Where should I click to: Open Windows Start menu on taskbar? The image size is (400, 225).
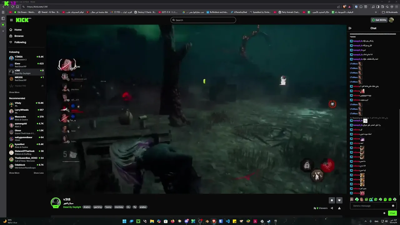(x=124, y=221)
